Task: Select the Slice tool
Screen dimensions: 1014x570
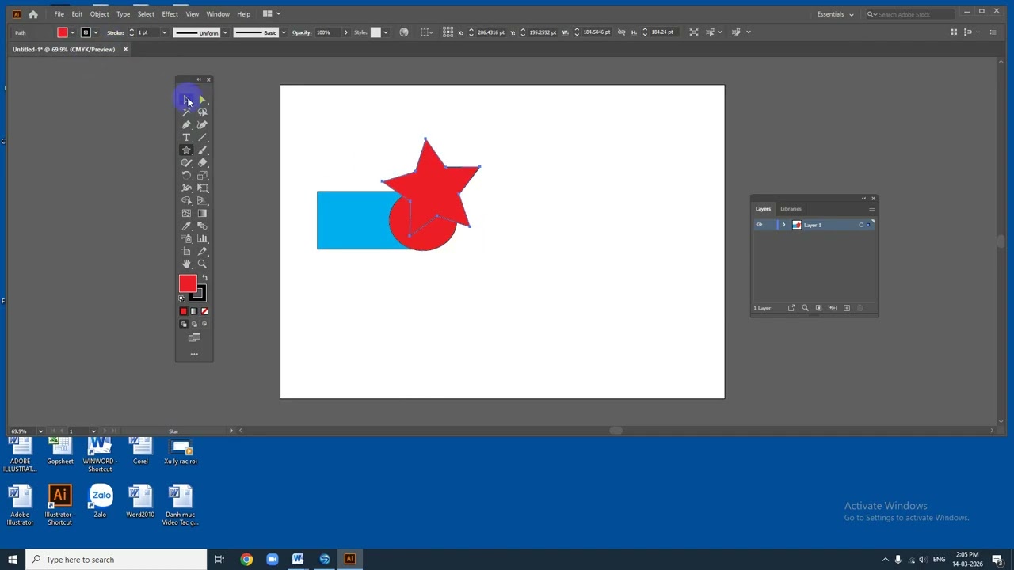Action: 202,252
